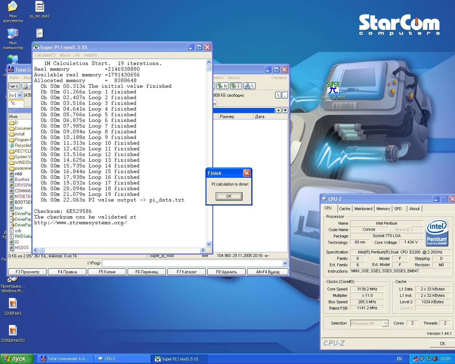Screen dimensions: 455x364
Task: Click the Super PI title bar icon
Action: (x=36, y=47)
